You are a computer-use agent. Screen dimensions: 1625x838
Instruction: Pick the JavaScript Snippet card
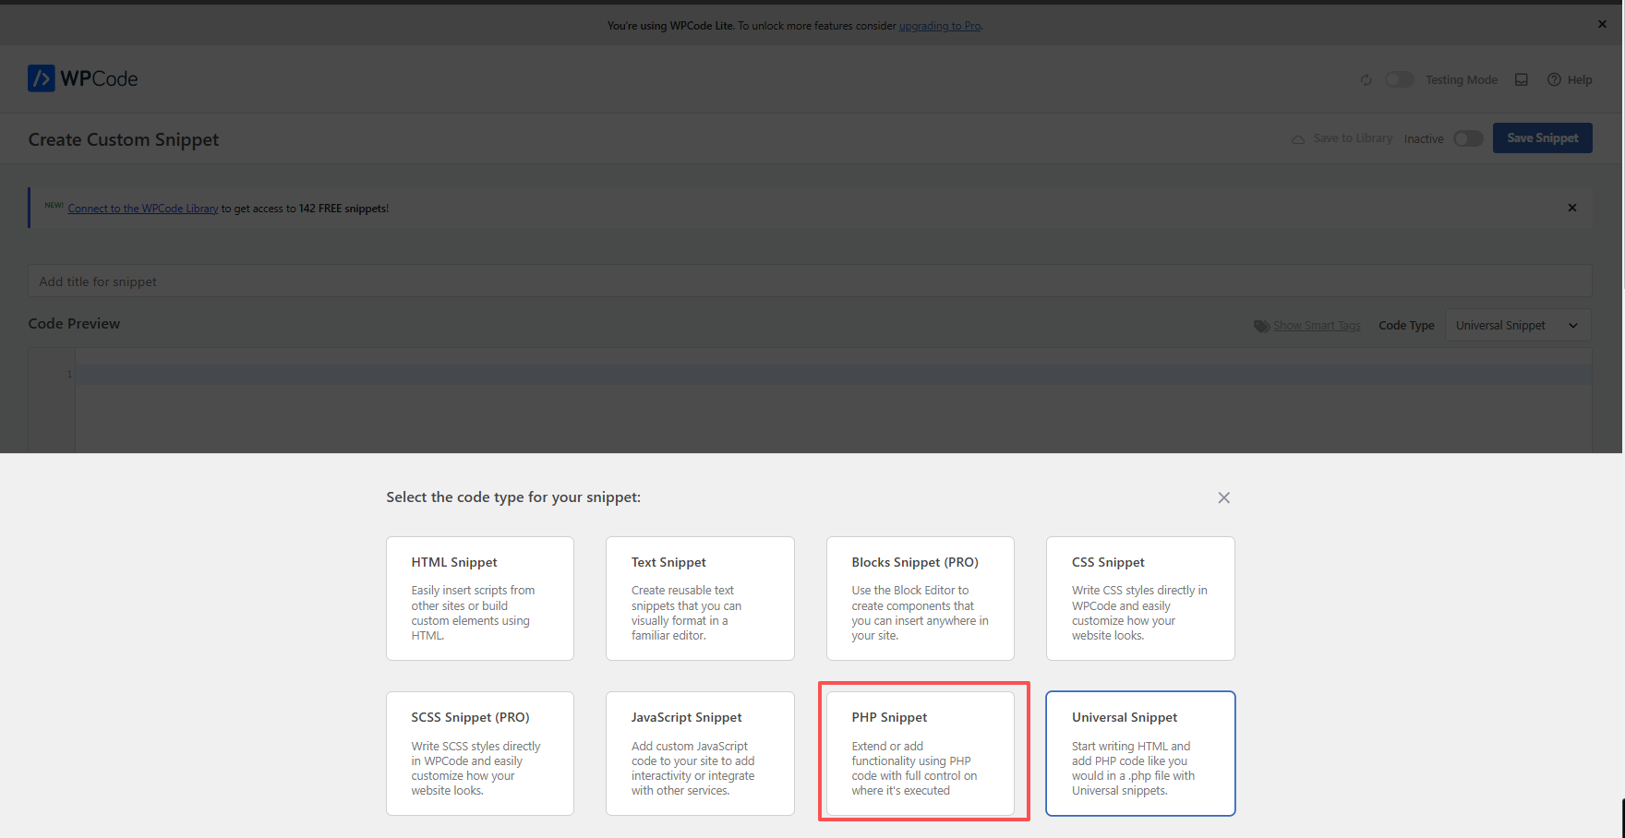pos(700,753)
